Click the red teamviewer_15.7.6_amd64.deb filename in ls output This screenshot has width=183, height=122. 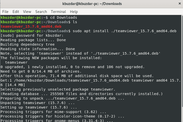31,27
